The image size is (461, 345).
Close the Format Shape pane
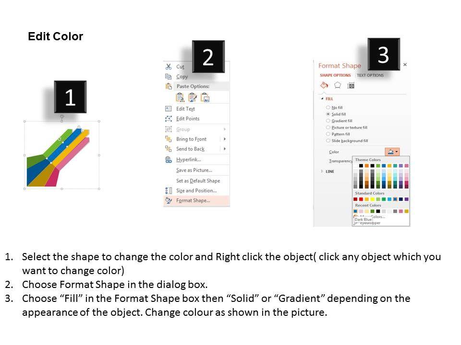405,64
